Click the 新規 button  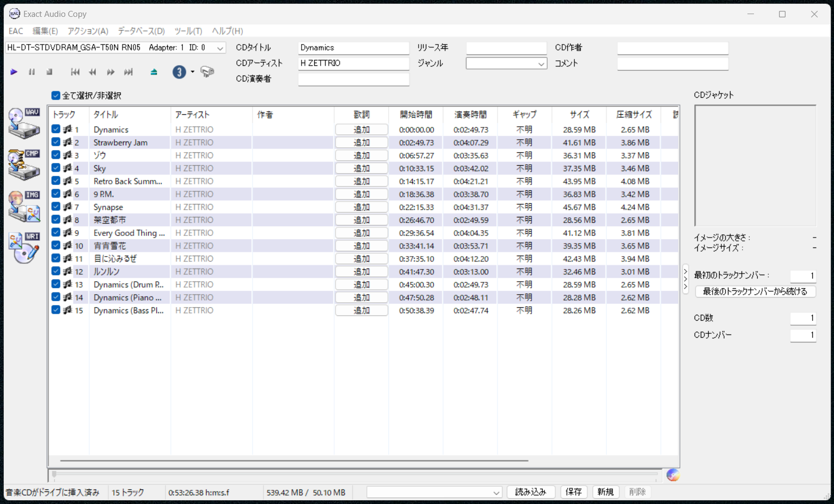click(x=605, y=492)
